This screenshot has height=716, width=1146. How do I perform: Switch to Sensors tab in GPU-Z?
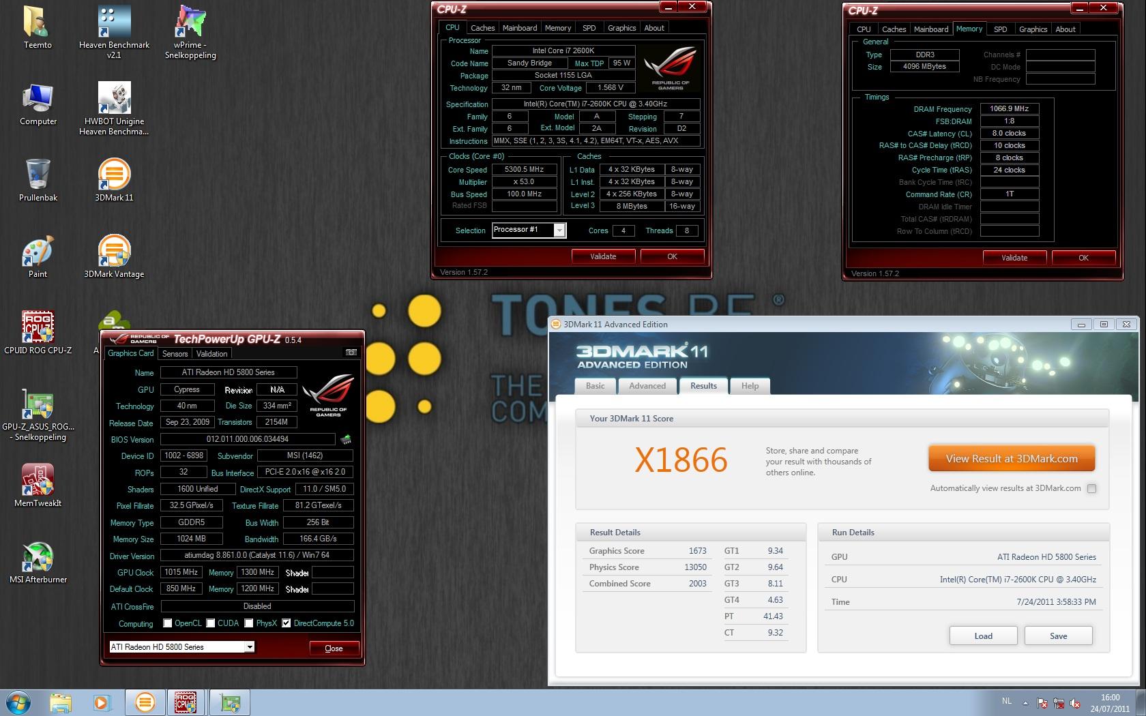click(175, 354)
